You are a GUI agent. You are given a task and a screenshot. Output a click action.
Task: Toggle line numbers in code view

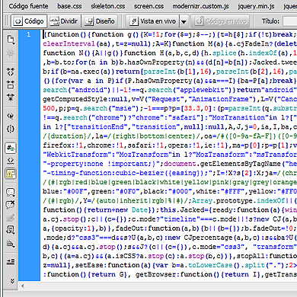click(11, 148)
